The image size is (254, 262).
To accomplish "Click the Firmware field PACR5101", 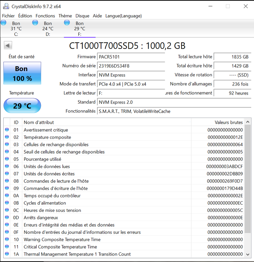I will [131, 57].
